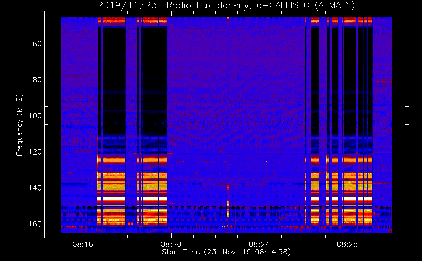Select the 80 frequency tick label

pos(37,80)
